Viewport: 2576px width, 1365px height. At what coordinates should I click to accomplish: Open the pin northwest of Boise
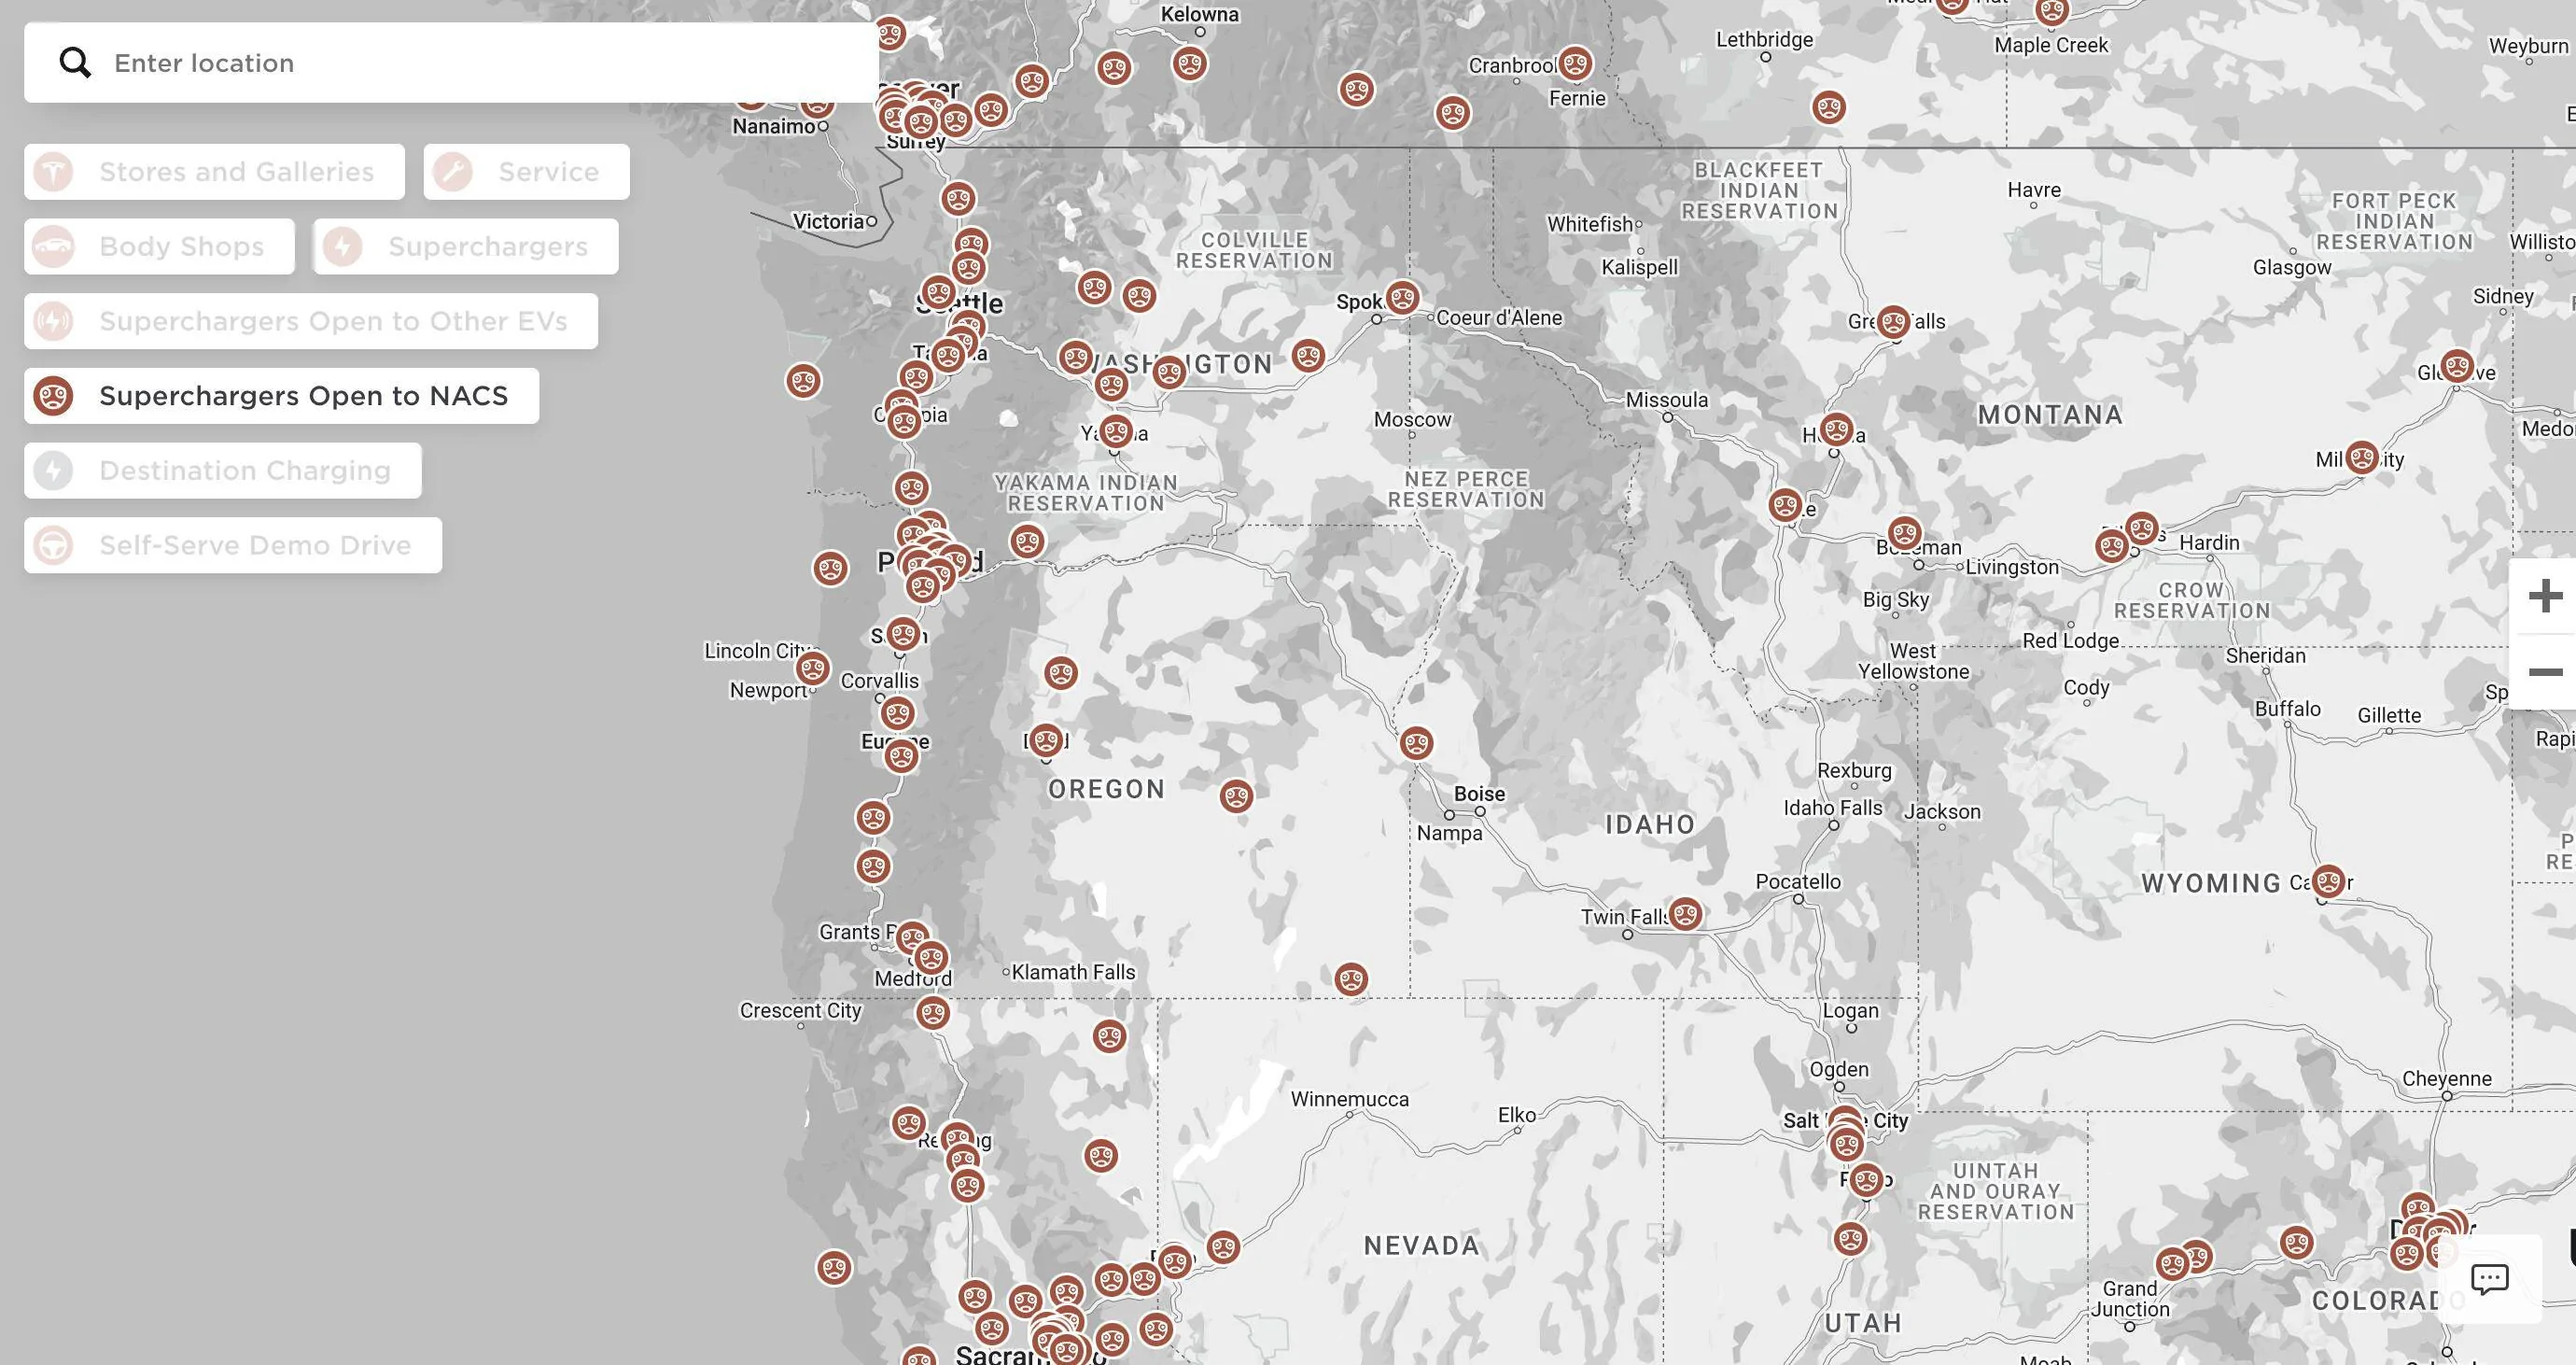(1416, 743)
